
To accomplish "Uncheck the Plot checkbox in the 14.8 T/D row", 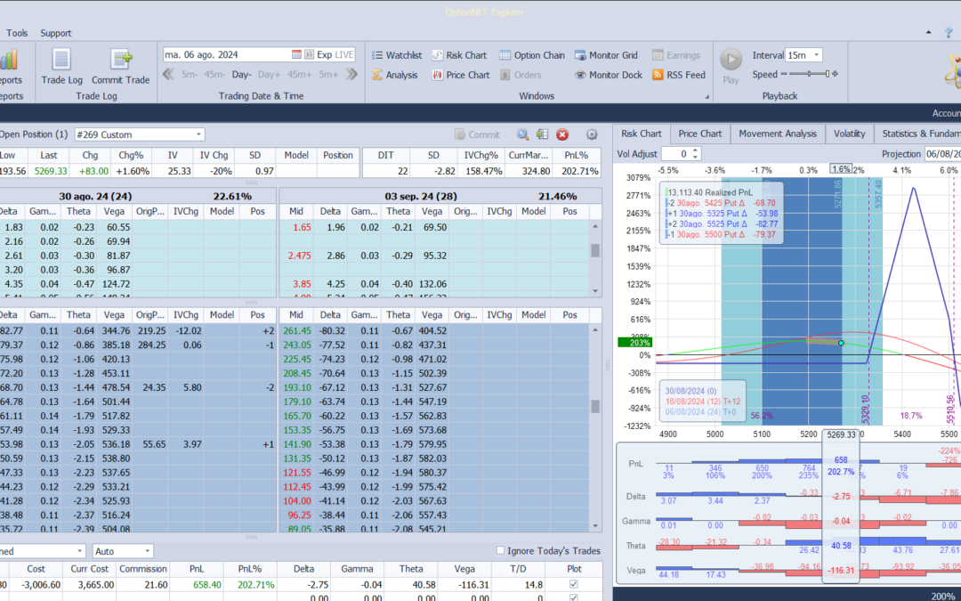I will point(574,584).
